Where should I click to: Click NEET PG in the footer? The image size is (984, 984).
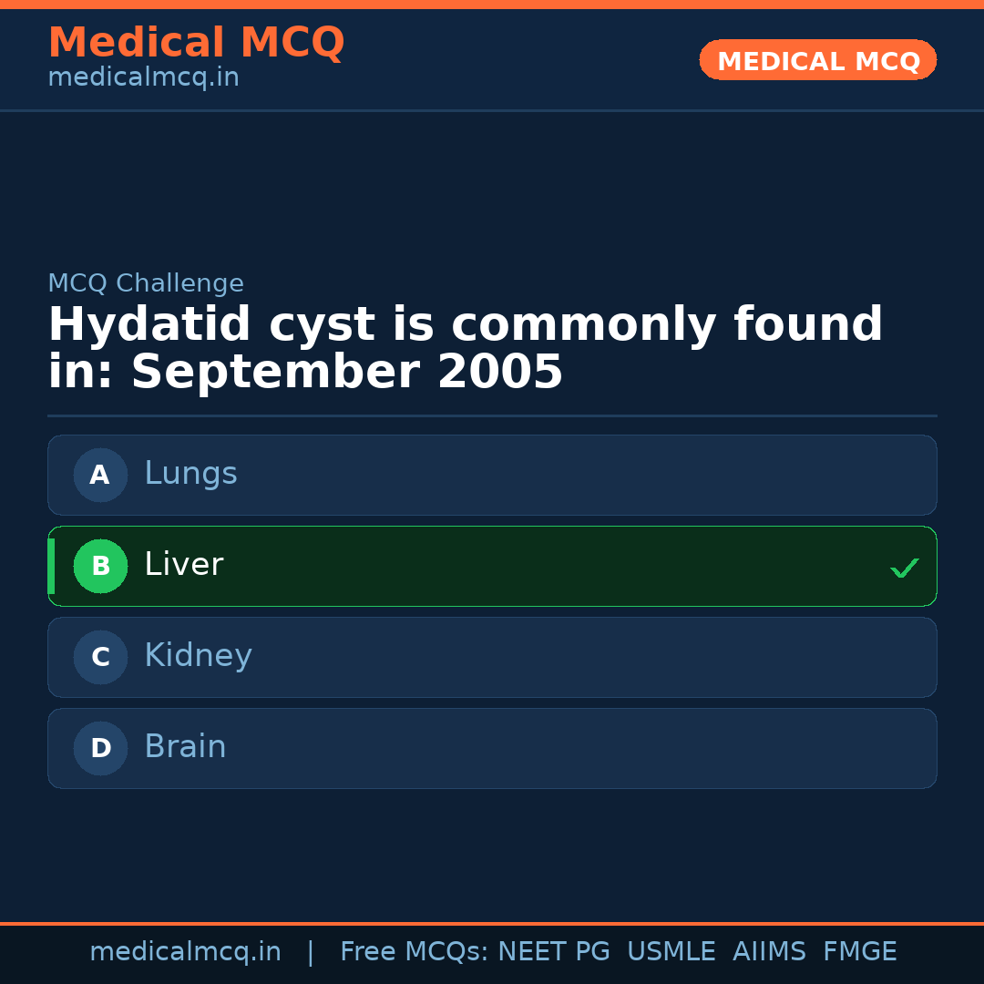click(554, 952)
